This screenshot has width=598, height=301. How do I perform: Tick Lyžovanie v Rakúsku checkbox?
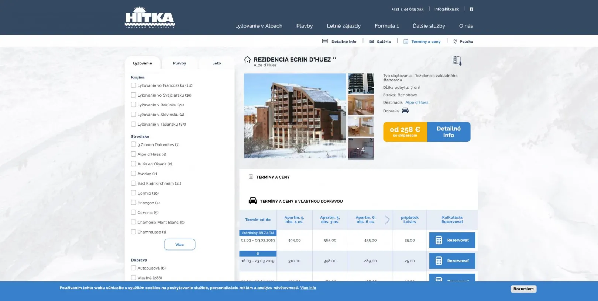tap(134, 105)
